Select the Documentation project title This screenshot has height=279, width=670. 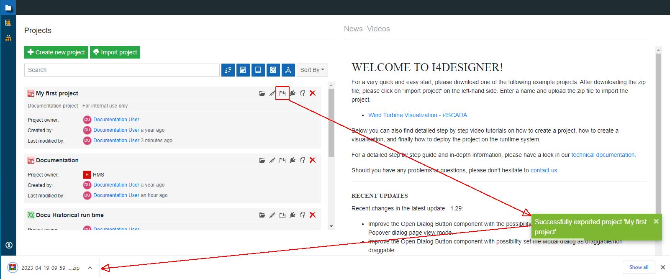[57, 160]
